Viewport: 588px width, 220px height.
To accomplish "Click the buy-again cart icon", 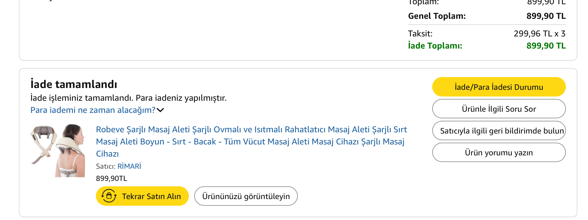I will click(x=109, y=196).
